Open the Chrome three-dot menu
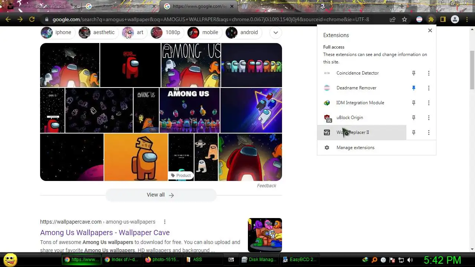The height and width of the screenshot is (267, 475). click(467, 19)
